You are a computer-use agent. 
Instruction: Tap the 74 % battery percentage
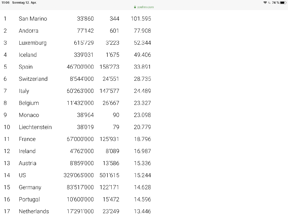click(276, 3)
